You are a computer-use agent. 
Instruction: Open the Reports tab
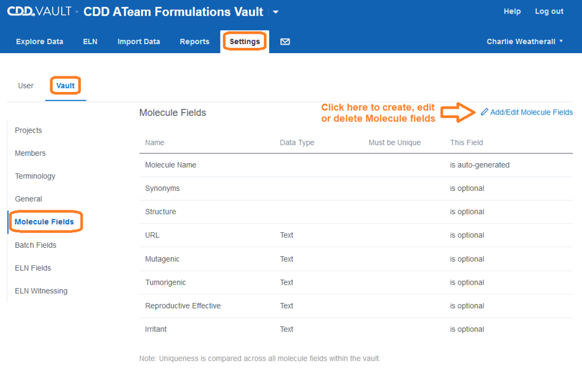pyautogui.click(x=195, y=41)
